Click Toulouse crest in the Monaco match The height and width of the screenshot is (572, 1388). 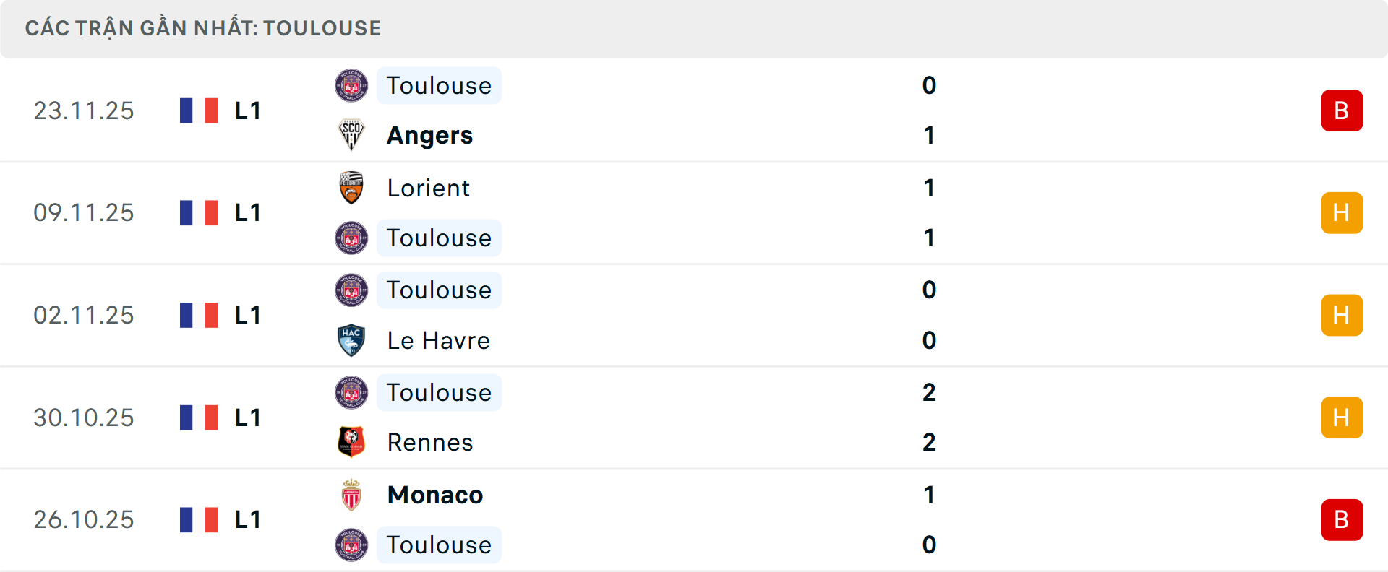point(351,545)
